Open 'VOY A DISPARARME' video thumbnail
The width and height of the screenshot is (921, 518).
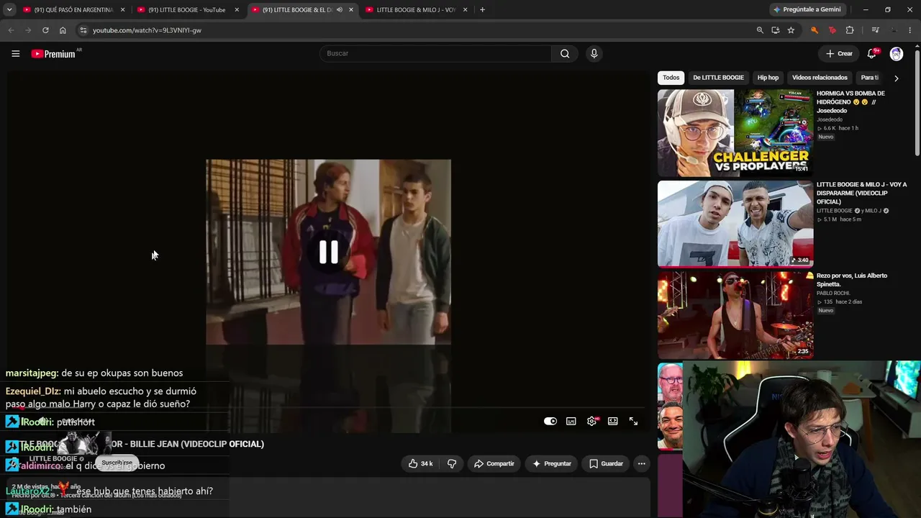tap(735, 224)
